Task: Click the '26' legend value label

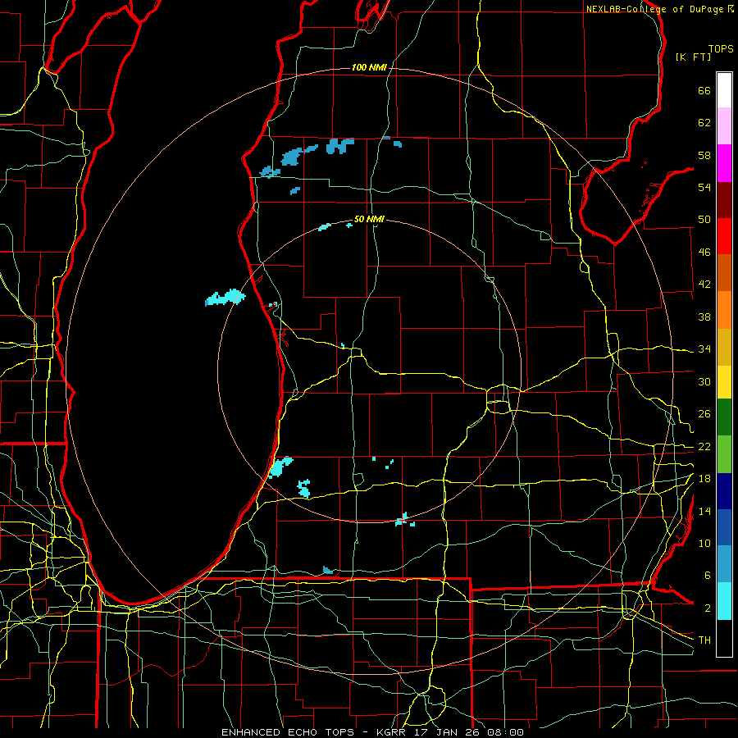Action: (x=704, y=414)
